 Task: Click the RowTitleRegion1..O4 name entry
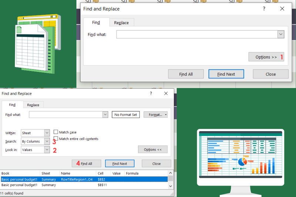[77, 179]
